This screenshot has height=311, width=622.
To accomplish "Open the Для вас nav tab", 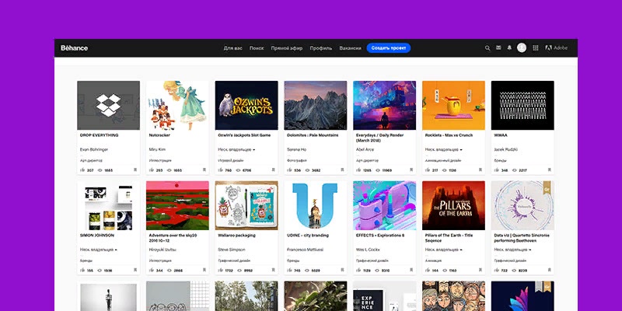I will point(232,48).
